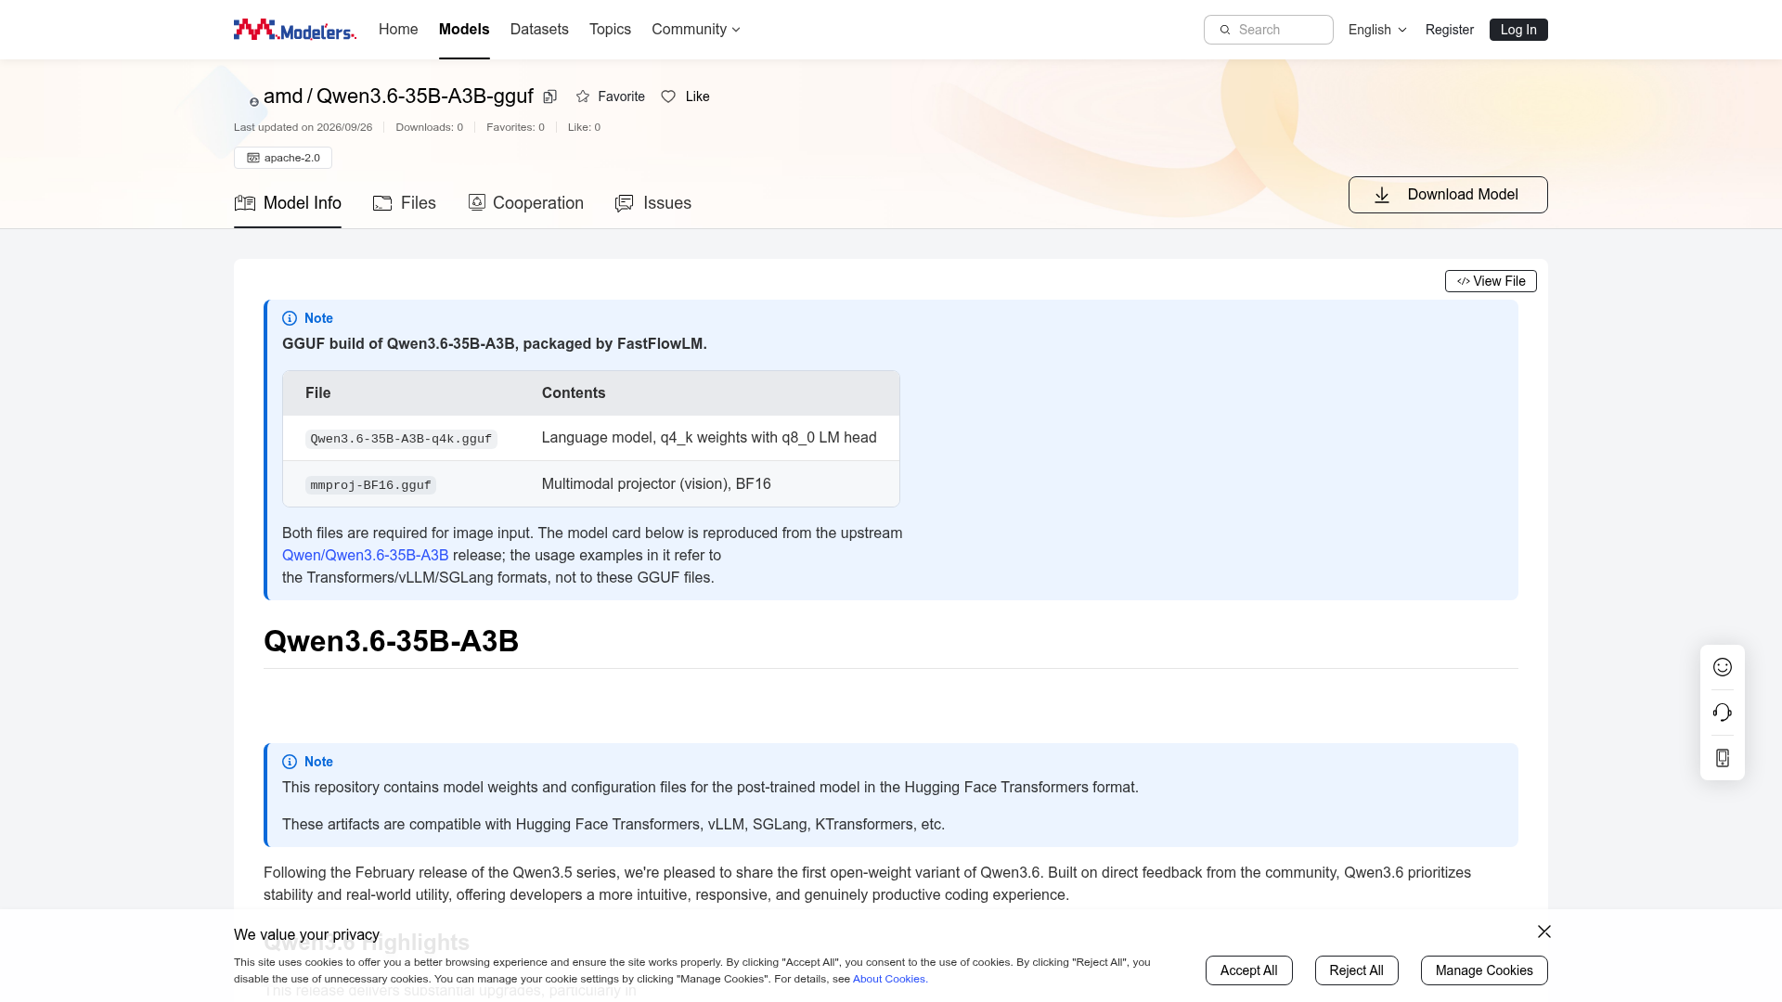1782x1002 pixels.
Task: Open the Datasets section
Action: pyautogui.click(x=539, y=30)
